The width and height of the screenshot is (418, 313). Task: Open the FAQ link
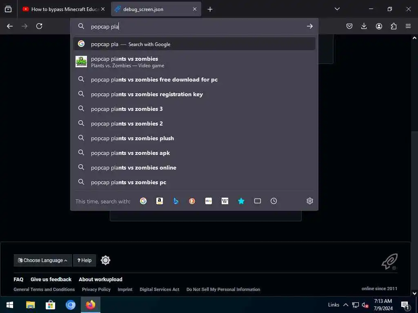tap(18, 279)
